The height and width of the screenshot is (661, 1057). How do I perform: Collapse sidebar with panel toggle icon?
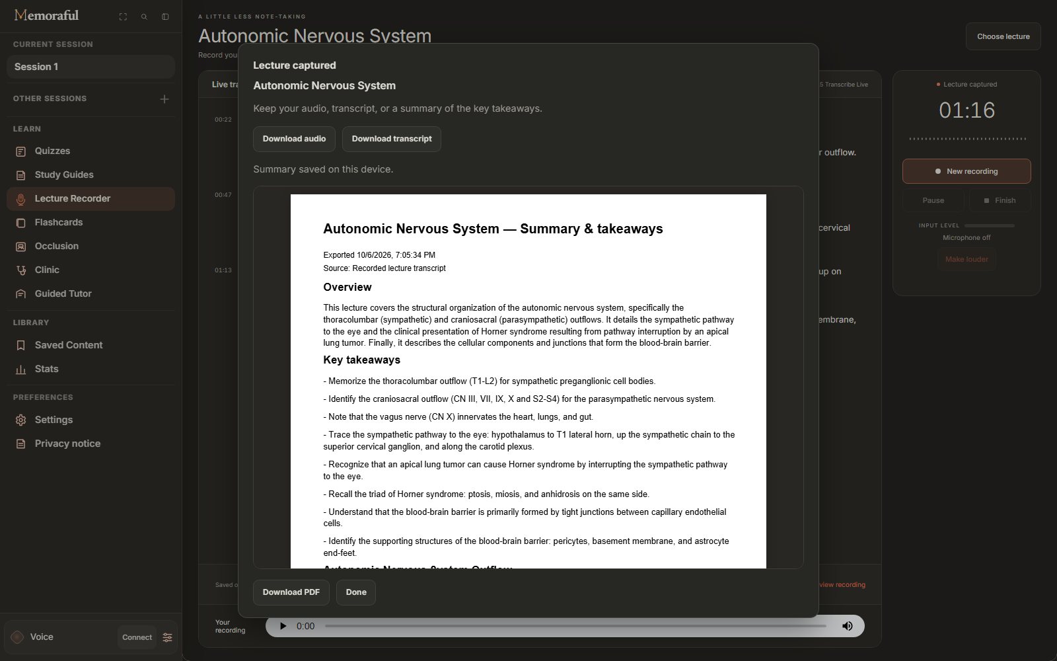click(x=165, y=17)
